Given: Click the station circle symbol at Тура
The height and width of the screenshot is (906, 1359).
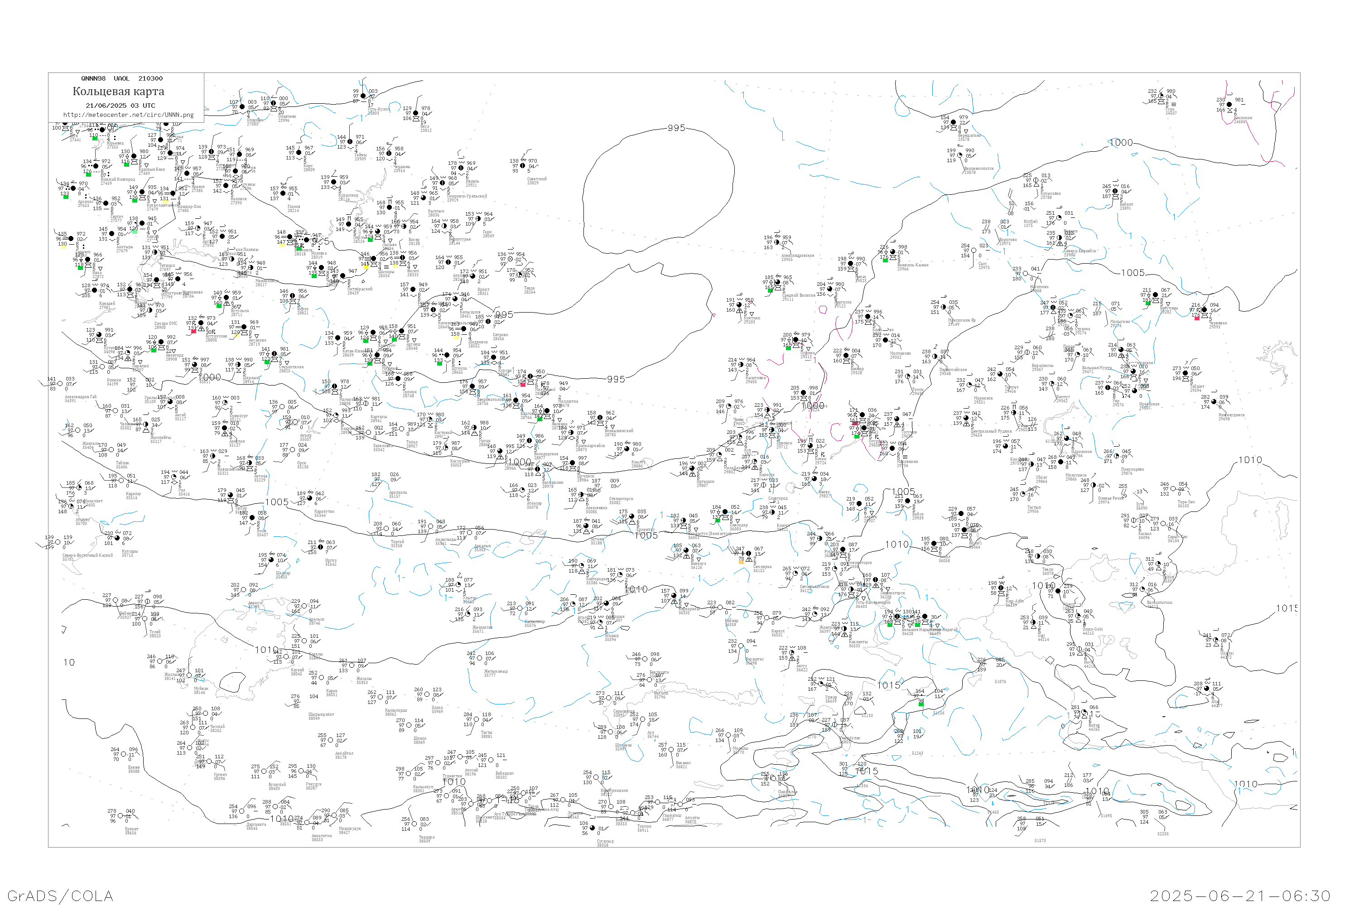Looking at the screenshot, I should 1160,96.
